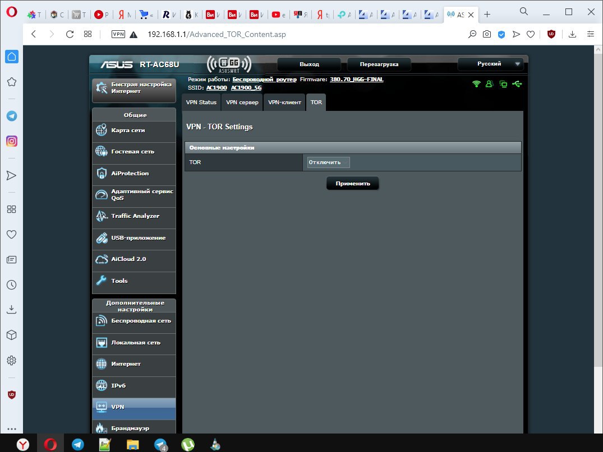Image resolution: width=603 pixels, height=452 pixels.
Task: Open Карта сети network map
Action: 134,131
